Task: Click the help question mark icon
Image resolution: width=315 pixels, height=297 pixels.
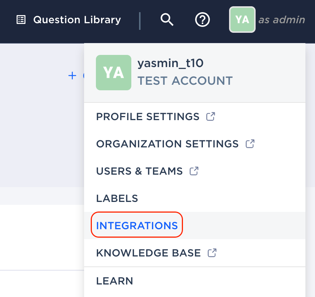Action: [202, 20]
